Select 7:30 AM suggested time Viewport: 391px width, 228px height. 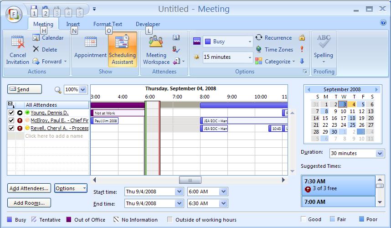pyautogui.click(x=339, y=185)
